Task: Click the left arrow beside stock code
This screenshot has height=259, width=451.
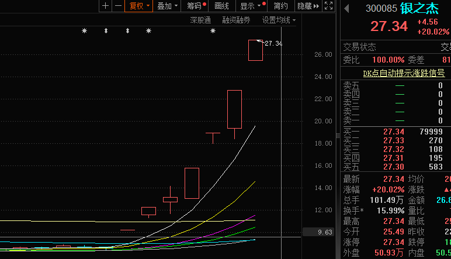Action: tap(346, 8)
